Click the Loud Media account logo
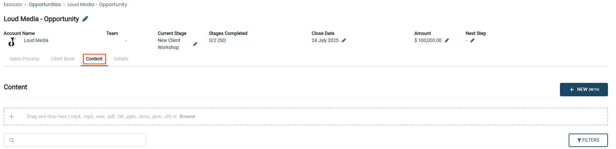The width and height of the screenshot is (616, 149). point(12,42)
